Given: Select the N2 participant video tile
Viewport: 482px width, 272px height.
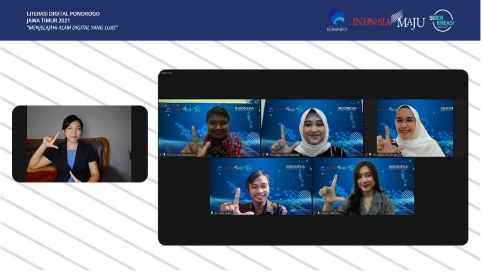Looking at the screenshot, I should (x=312, y=128).
